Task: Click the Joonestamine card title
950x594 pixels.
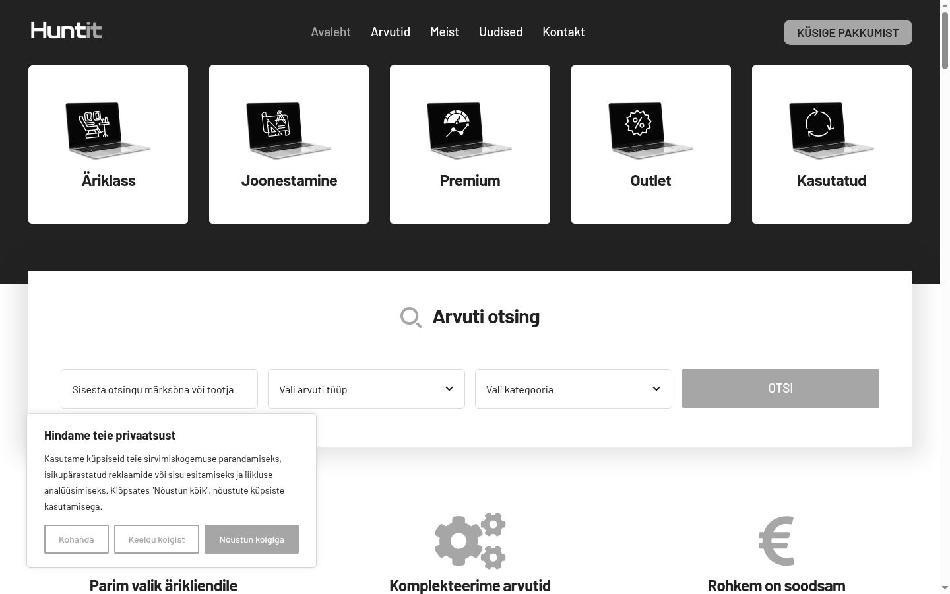Action: coord(289,181)
